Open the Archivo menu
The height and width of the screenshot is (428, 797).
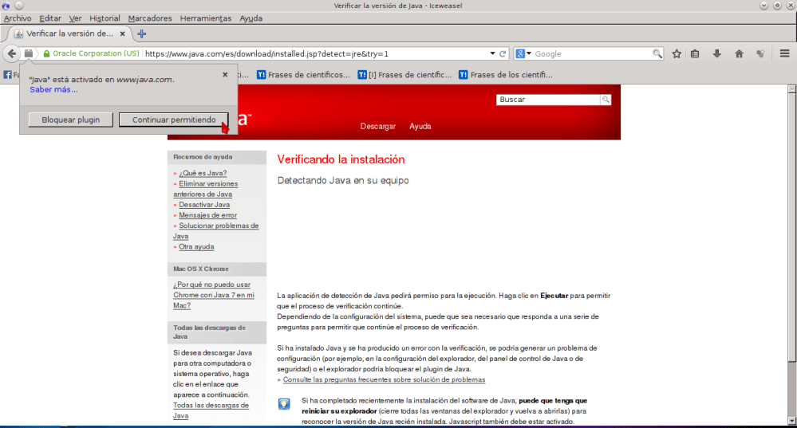pyautogui.click(x=18, y=18)
